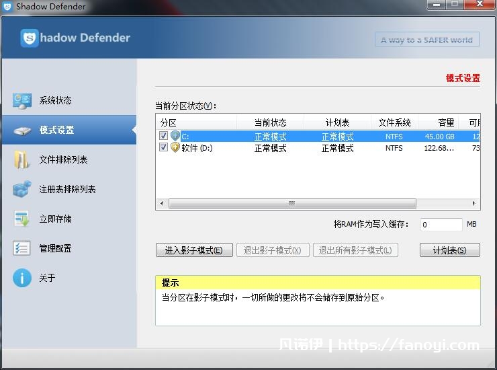Click NTFS cell in the 软件 (D:) row
The width and height of the screenshot is (497, 370).
click(x=394, y=148)
